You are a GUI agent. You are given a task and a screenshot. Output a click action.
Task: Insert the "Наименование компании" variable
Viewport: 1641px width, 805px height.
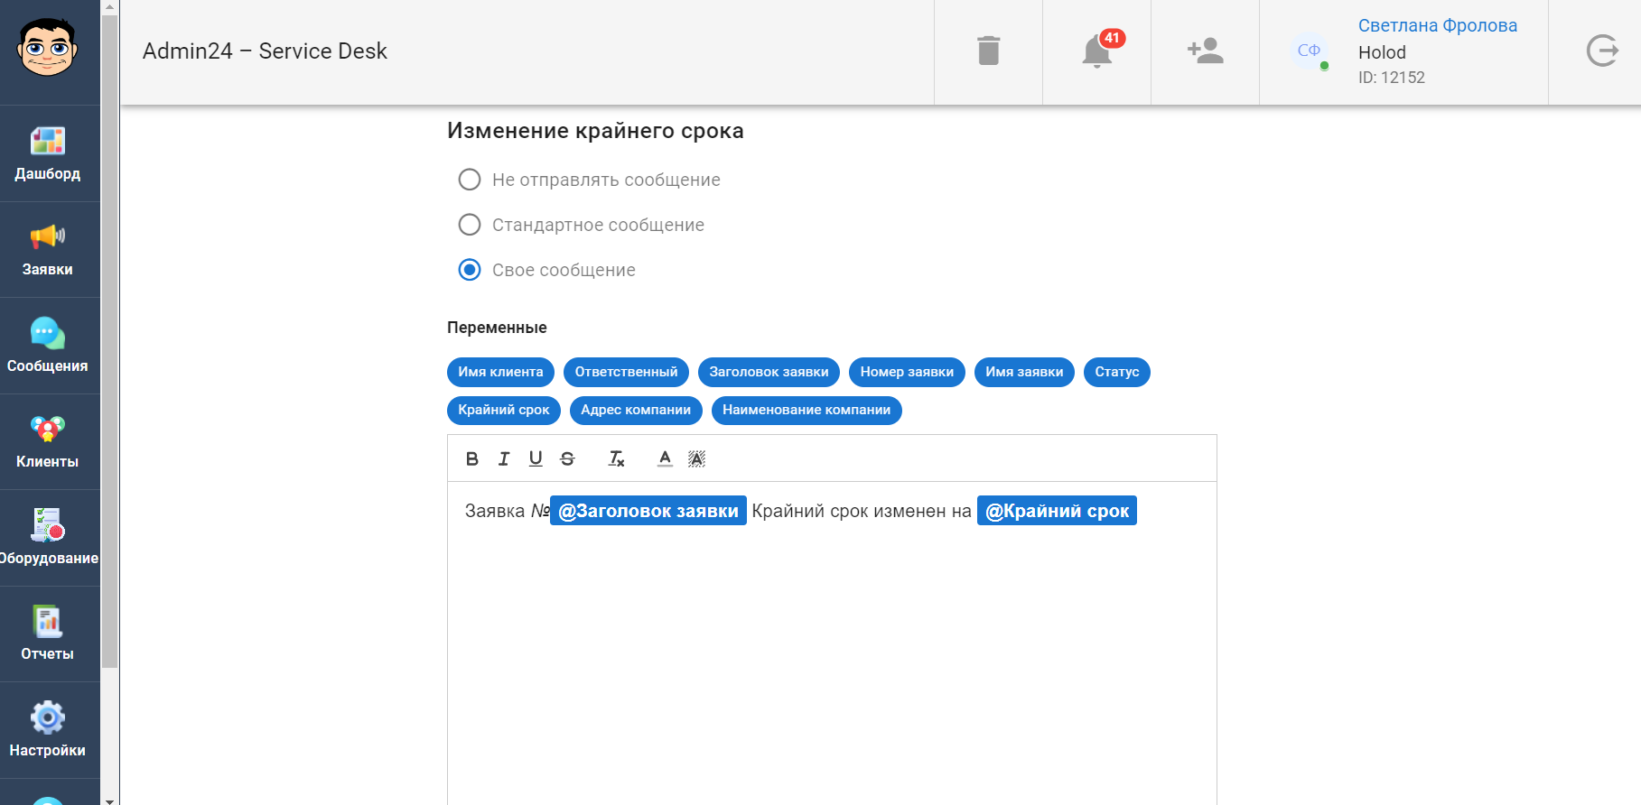coord(807,410)
